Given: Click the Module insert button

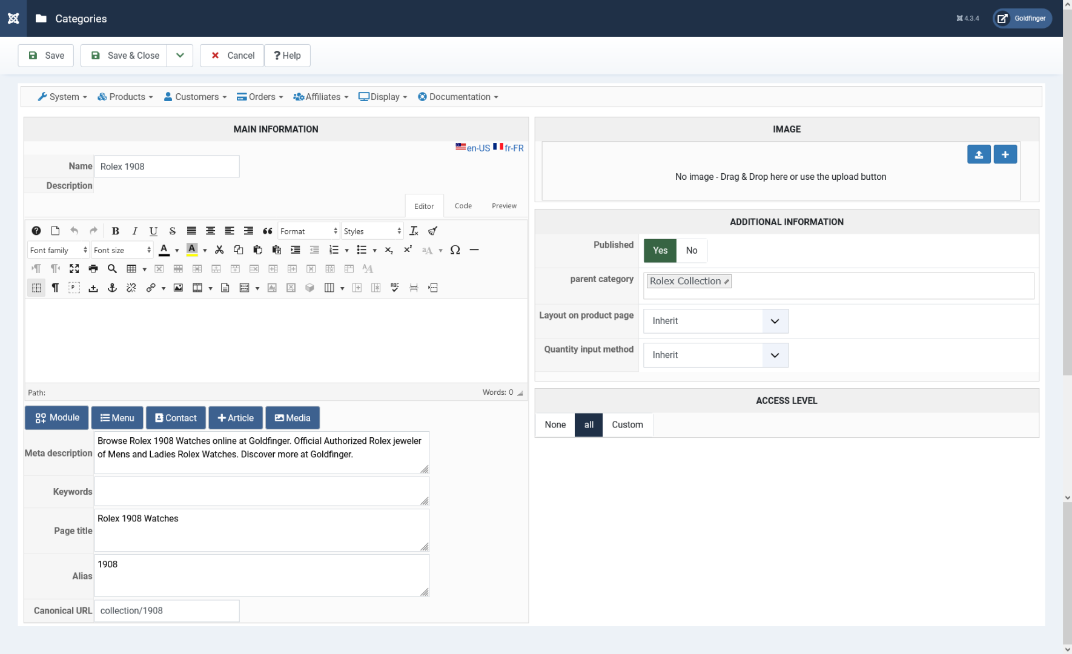Looking at the screenshot, I should pyautogui.click(x=57, y=418).
